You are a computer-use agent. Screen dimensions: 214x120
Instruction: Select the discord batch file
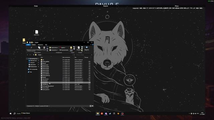pos(66,63)
